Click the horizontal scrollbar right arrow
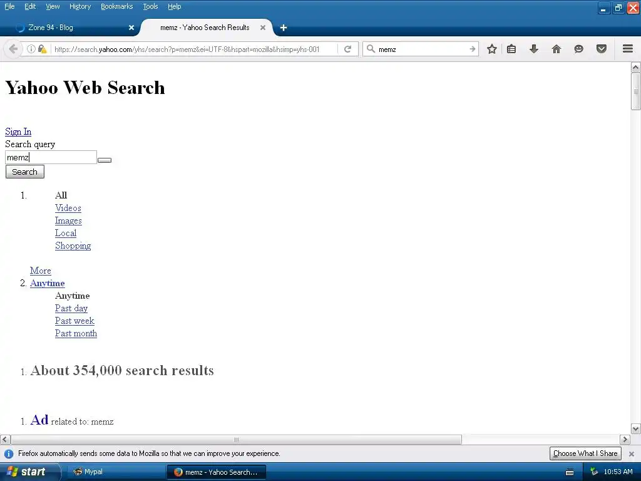641x481 pixels. tap(625, 440)
